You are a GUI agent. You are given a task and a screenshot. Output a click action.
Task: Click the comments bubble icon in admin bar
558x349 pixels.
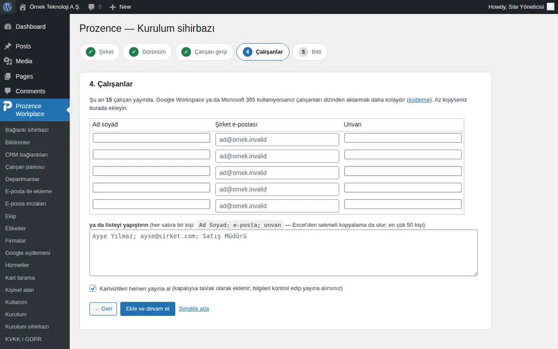pyautogui.click(x=91, y=7)
